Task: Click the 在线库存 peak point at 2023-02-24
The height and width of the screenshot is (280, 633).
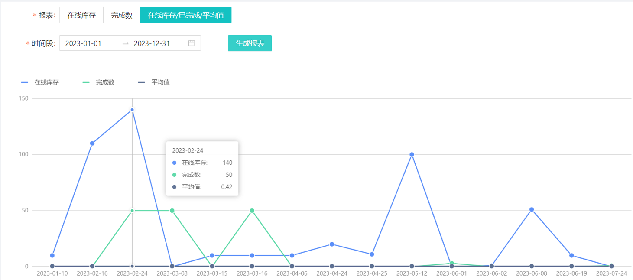Action: pos(132,110)
